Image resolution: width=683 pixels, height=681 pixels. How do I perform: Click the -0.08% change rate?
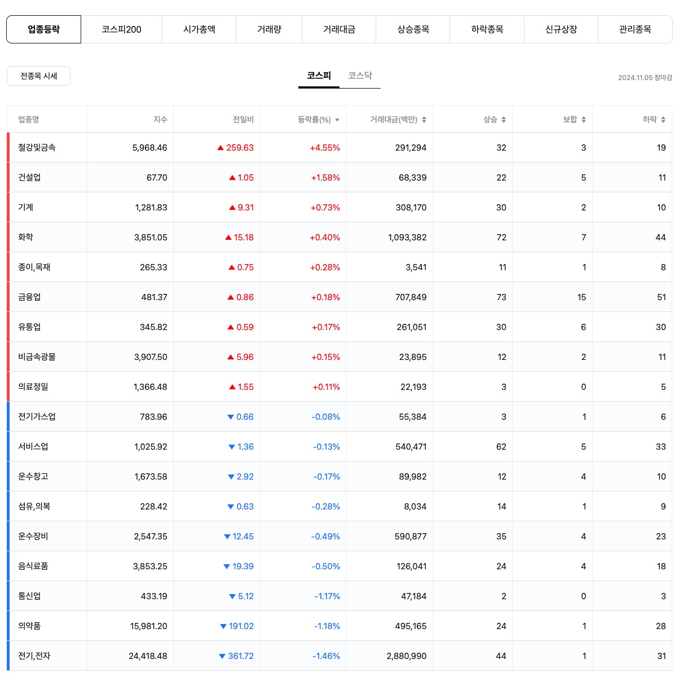[x=326, y=417]
